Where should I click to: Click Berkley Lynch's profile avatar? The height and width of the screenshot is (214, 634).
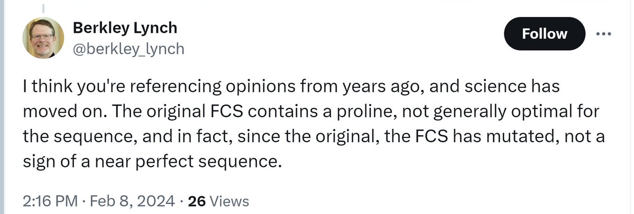(43, 40)
